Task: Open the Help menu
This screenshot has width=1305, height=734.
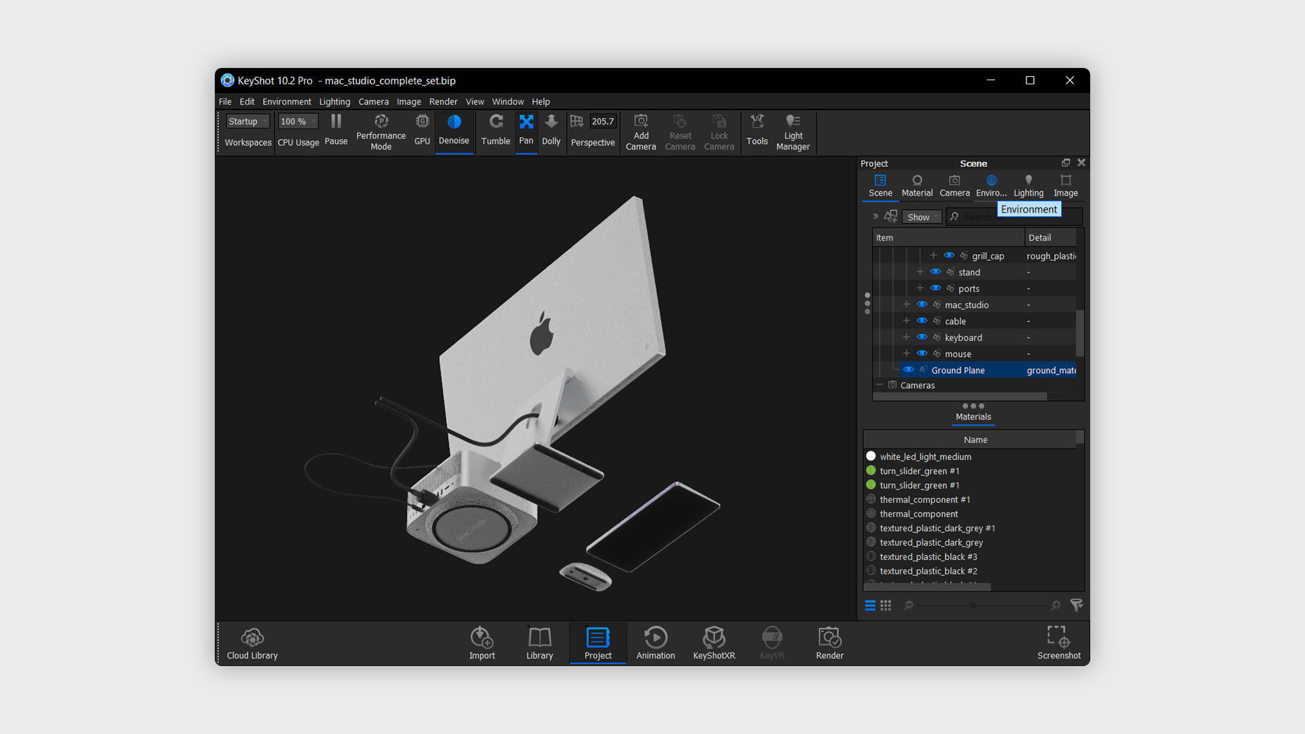Action: 541,101
